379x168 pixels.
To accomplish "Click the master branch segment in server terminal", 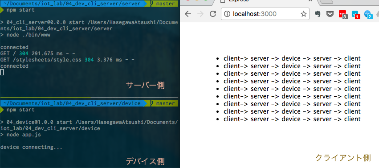I will click(163, 4).
